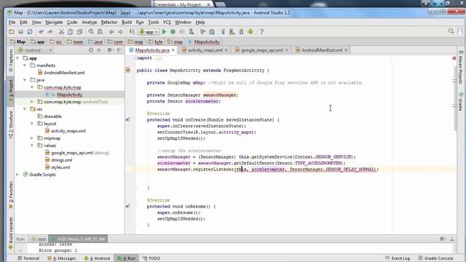Screen dimensions: 466x262
Task: Toggle the Maven Projects side panel
Action: 460,67
